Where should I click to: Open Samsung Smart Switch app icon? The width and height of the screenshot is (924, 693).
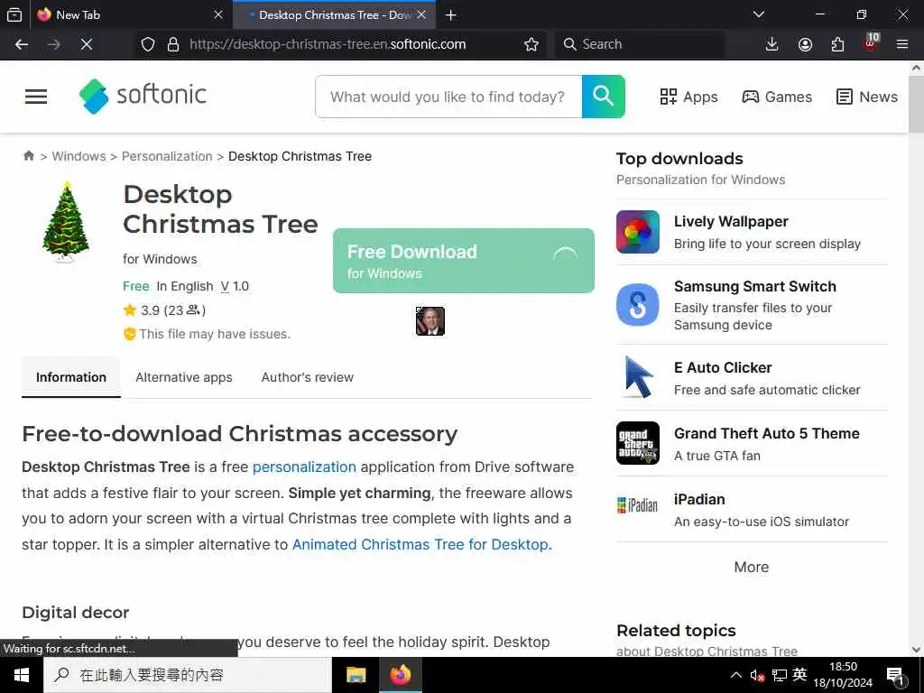[x=638, y=305]
